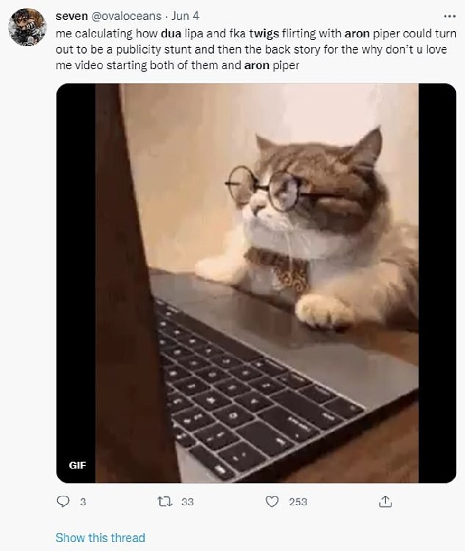The height and width of the screenshot is (551, 465).
Task: Click the bold word dua in tweet
Action: coord(171,34)
